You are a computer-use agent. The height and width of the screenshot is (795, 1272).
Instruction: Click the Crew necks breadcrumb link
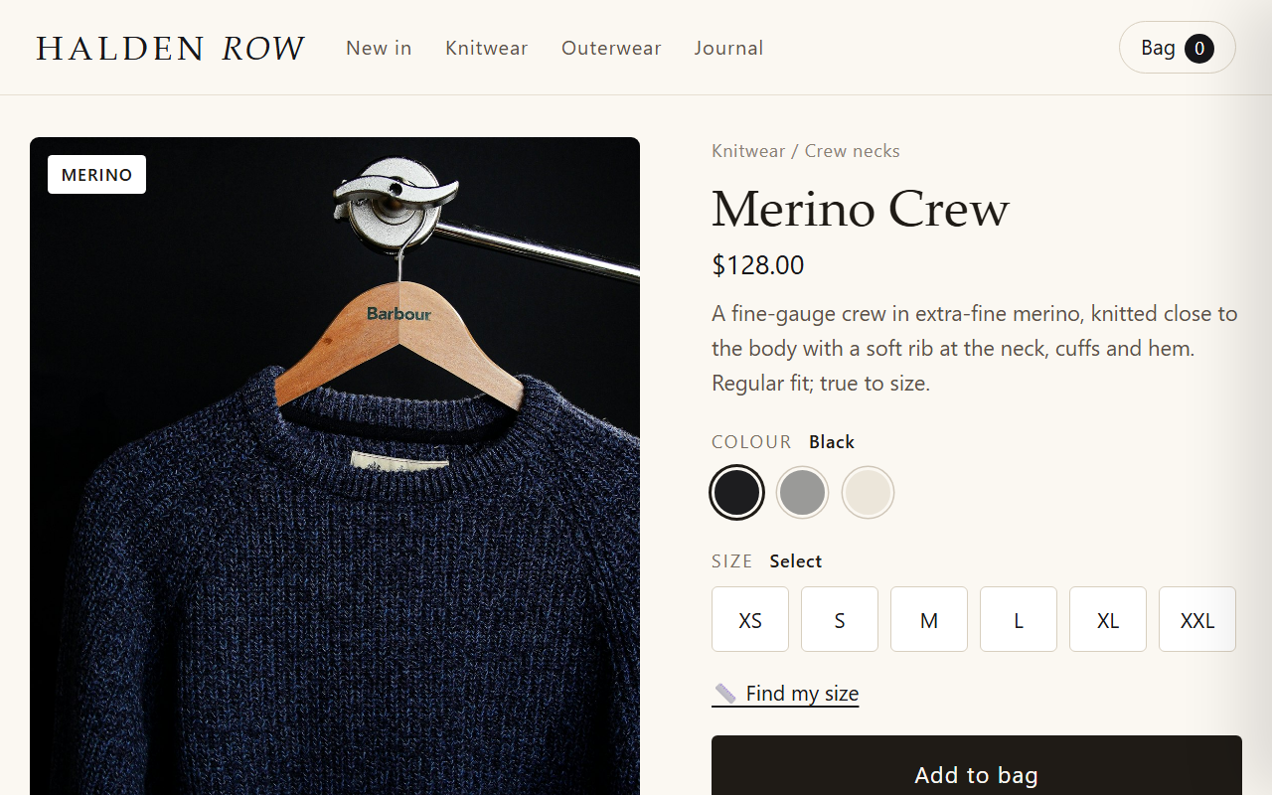point(852,151)
